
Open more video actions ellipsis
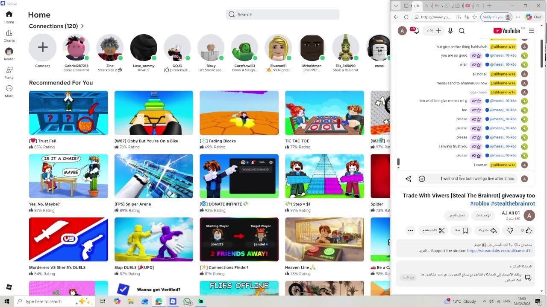pos(410,230)
